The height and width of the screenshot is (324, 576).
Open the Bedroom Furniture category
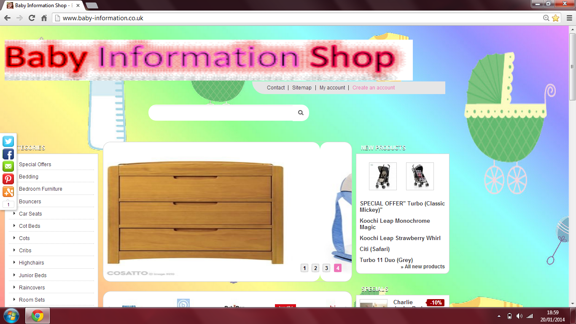(x=40, y=189)
